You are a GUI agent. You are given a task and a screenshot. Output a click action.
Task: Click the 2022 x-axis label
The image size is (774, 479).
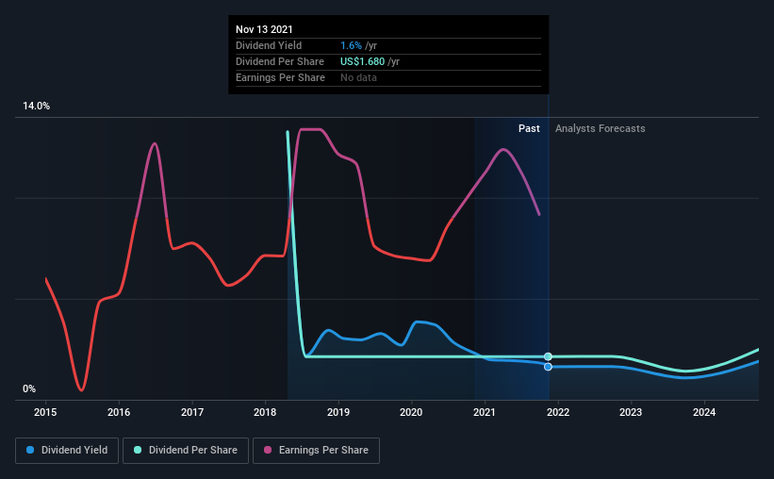click(558, 412)
